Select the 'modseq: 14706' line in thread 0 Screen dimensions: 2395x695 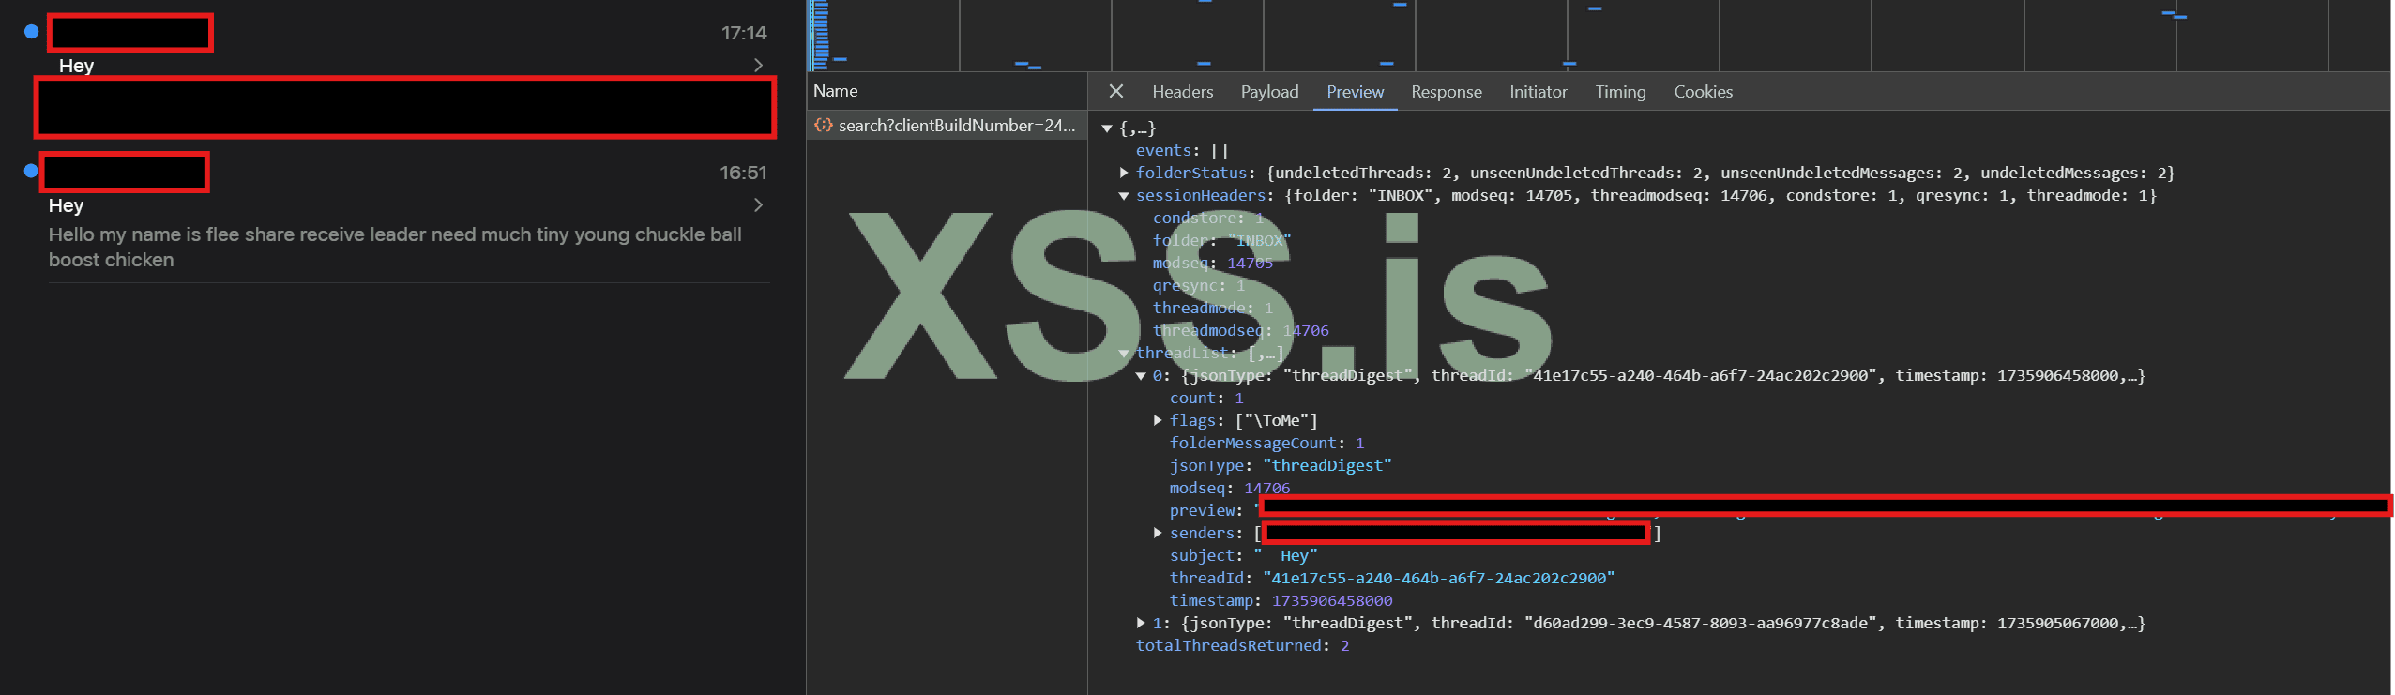[1230, 488]
